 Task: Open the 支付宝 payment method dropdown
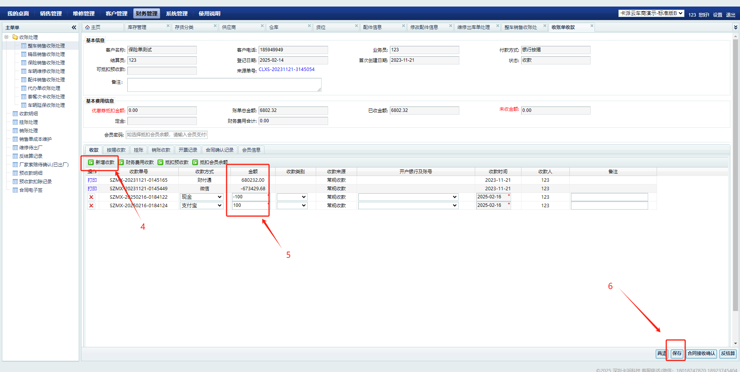pyautogui.click(x=202, y=206)
